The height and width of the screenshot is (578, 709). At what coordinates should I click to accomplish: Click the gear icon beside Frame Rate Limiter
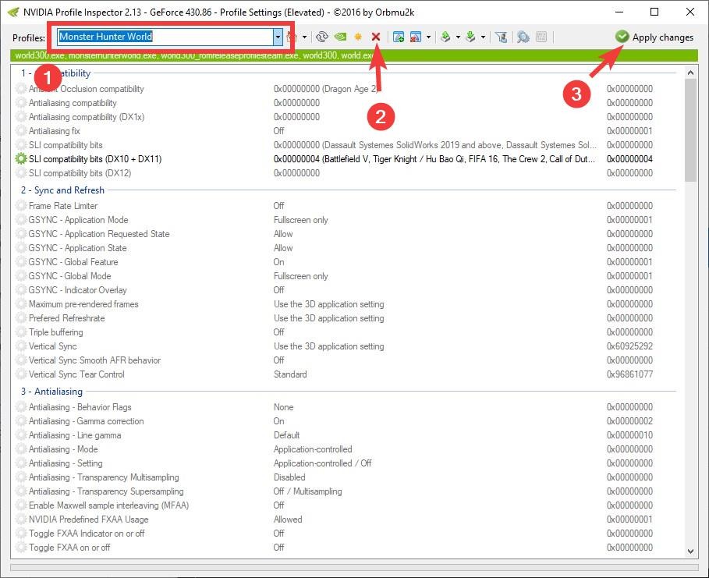21,205
